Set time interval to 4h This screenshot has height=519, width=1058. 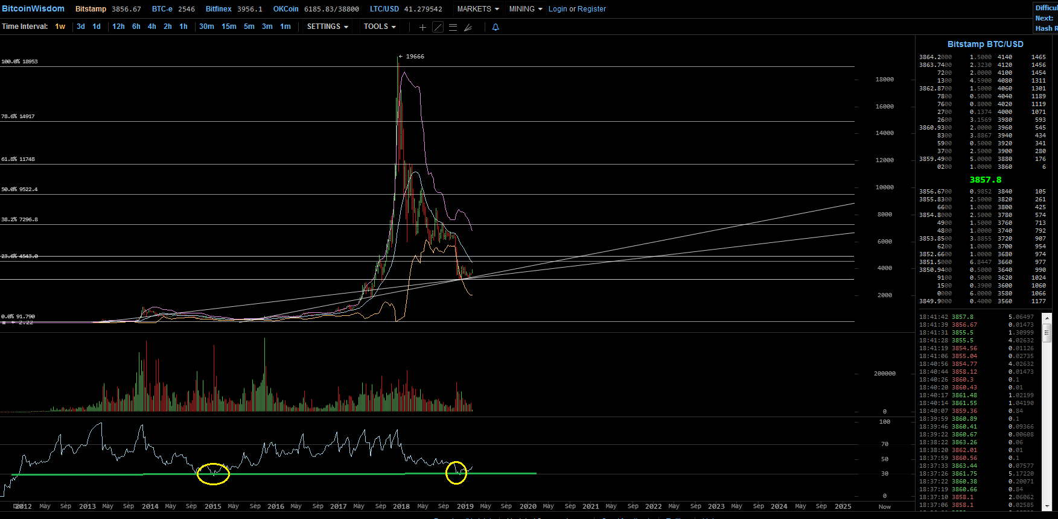click(152, 27)
